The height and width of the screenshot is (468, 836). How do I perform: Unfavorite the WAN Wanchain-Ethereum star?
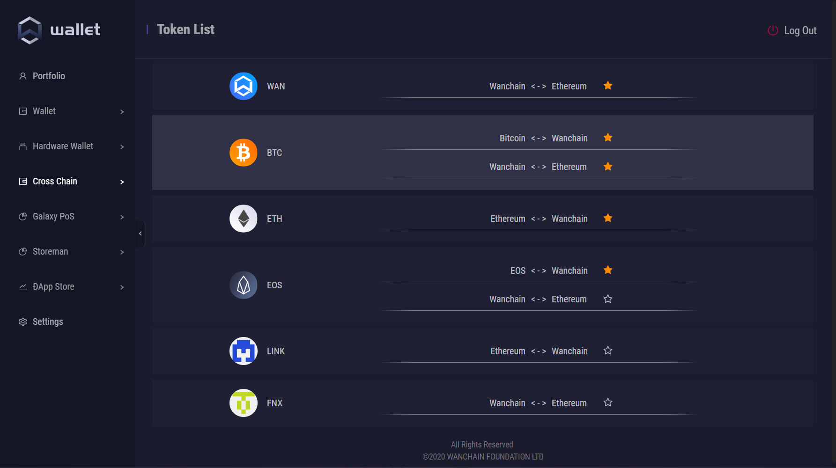pos(608,86)
